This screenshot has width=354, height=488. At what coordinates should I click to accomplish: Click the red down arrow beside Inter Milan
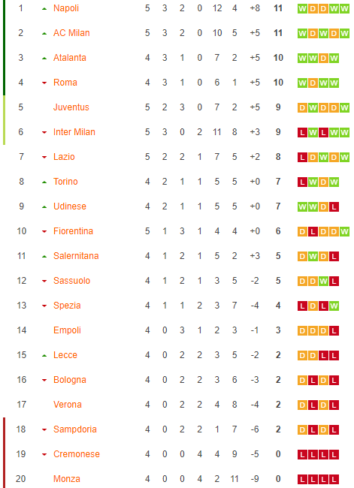tap(44, 133)
